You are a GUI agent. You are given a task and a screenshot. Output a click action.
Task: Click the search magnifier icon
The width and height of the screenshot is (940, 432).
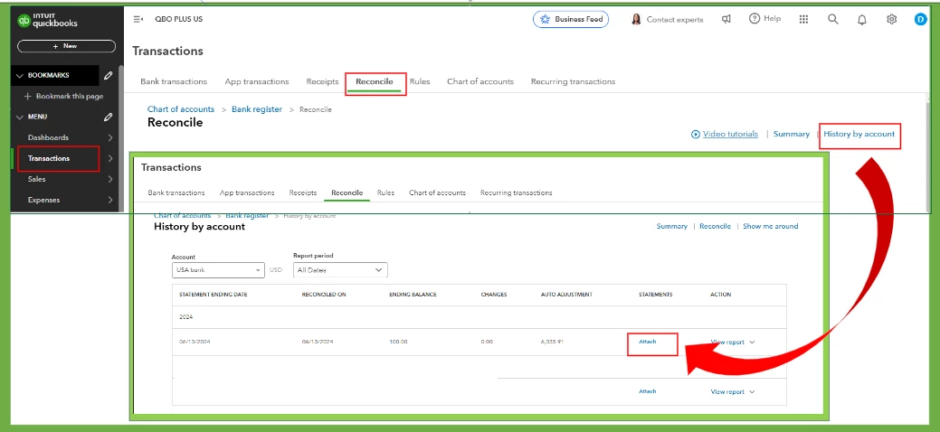832,19
